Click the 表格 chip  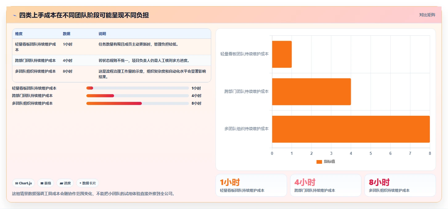[x=46, y=183]
